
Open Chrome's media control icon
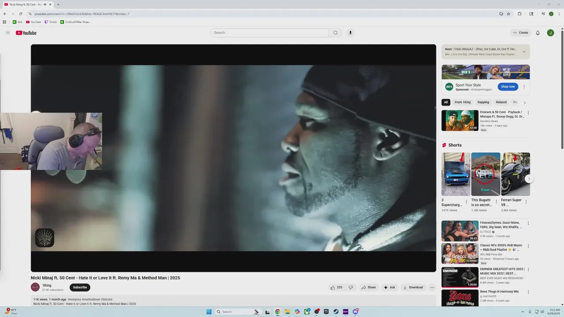point(544,14)
